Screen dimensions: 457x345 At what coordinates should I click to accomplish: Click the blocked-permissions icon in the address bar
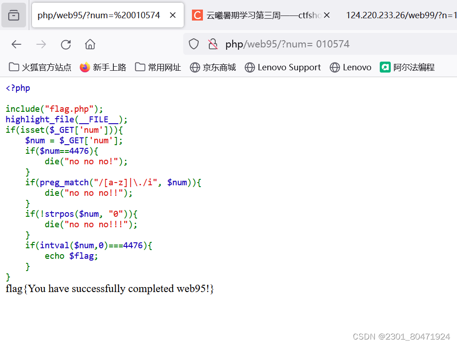[213, 44]
